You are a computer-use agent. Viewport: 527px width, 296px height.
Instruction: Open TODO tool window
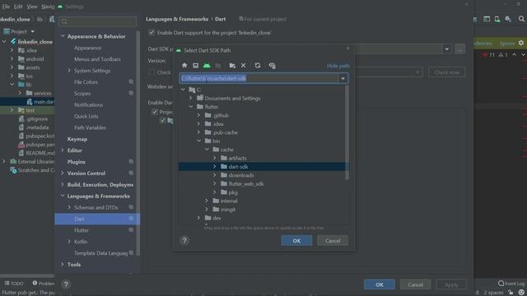[14, 284]
